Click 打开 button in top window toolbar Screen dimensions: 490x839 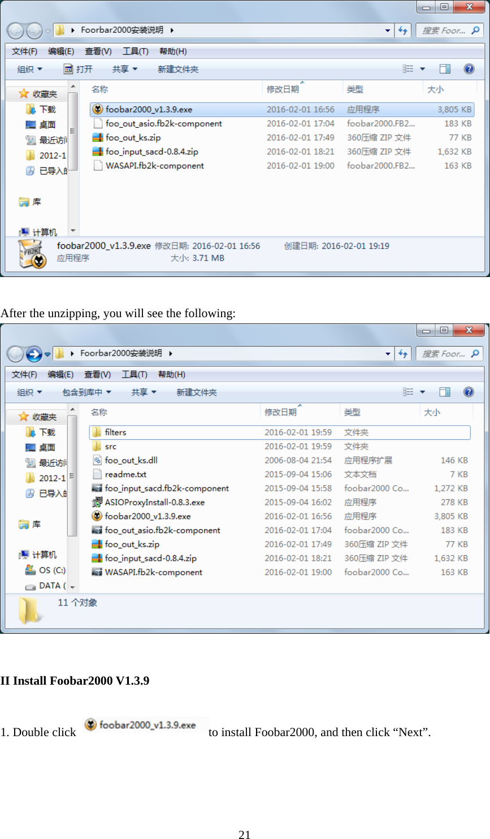pyautogui.click(x=78, y=69)
